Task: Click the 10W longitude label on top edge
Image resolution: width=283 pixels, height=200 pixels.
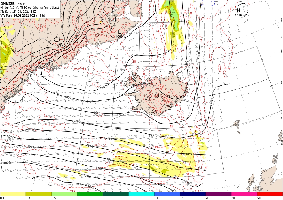Action: pos(194,1)
